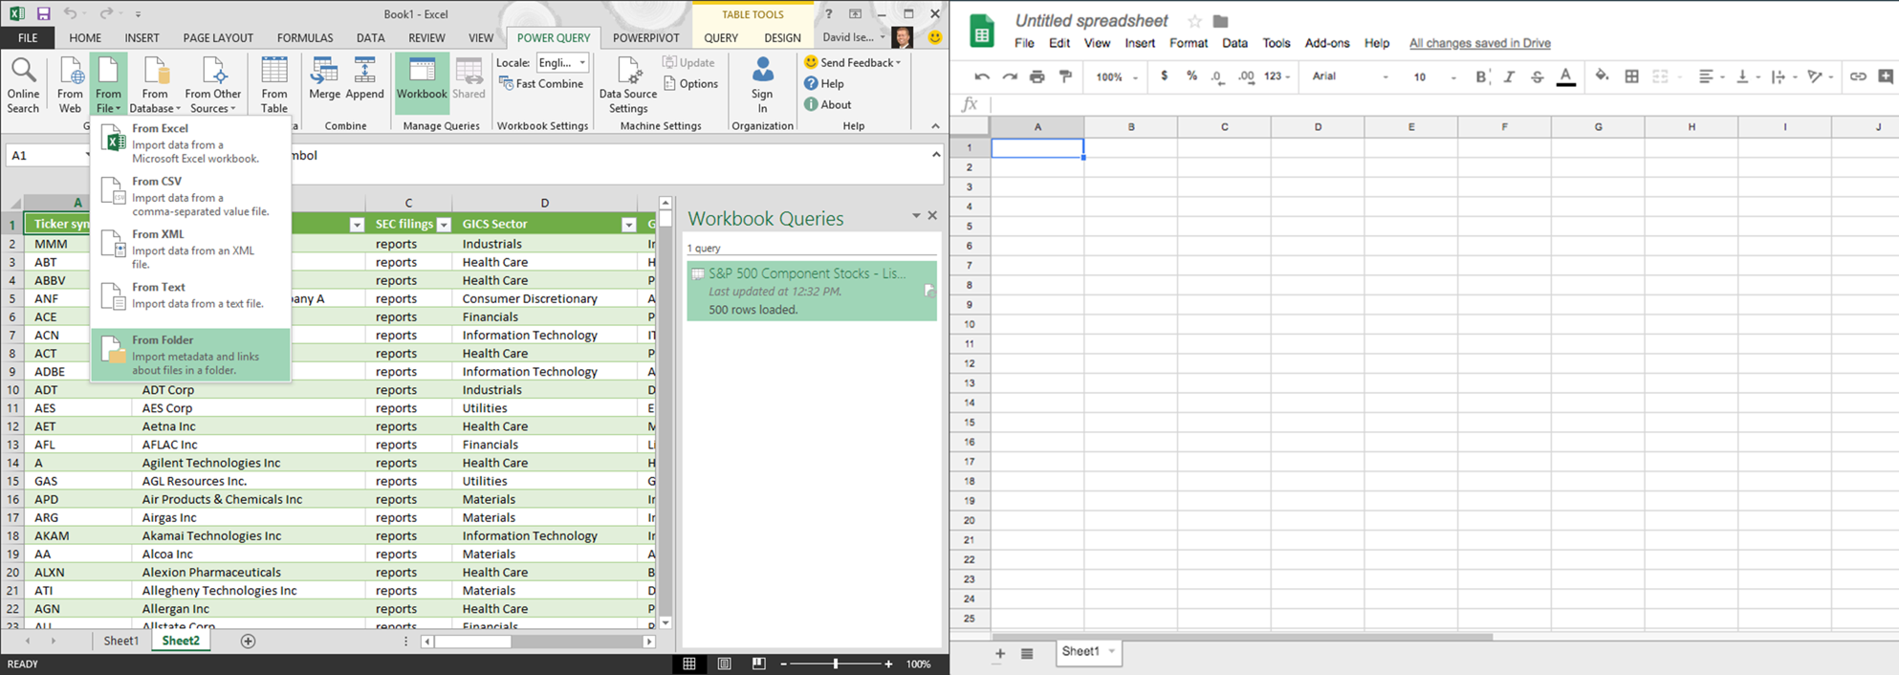Choose From Excel in the From File menu
Image resolution: width=1899 pixels, height=675 pixels.
tap(190, 142)
